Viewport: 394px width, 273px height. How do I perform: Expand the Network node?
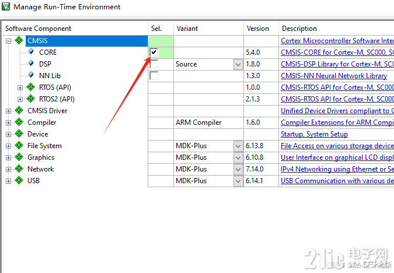coord(8,169)
